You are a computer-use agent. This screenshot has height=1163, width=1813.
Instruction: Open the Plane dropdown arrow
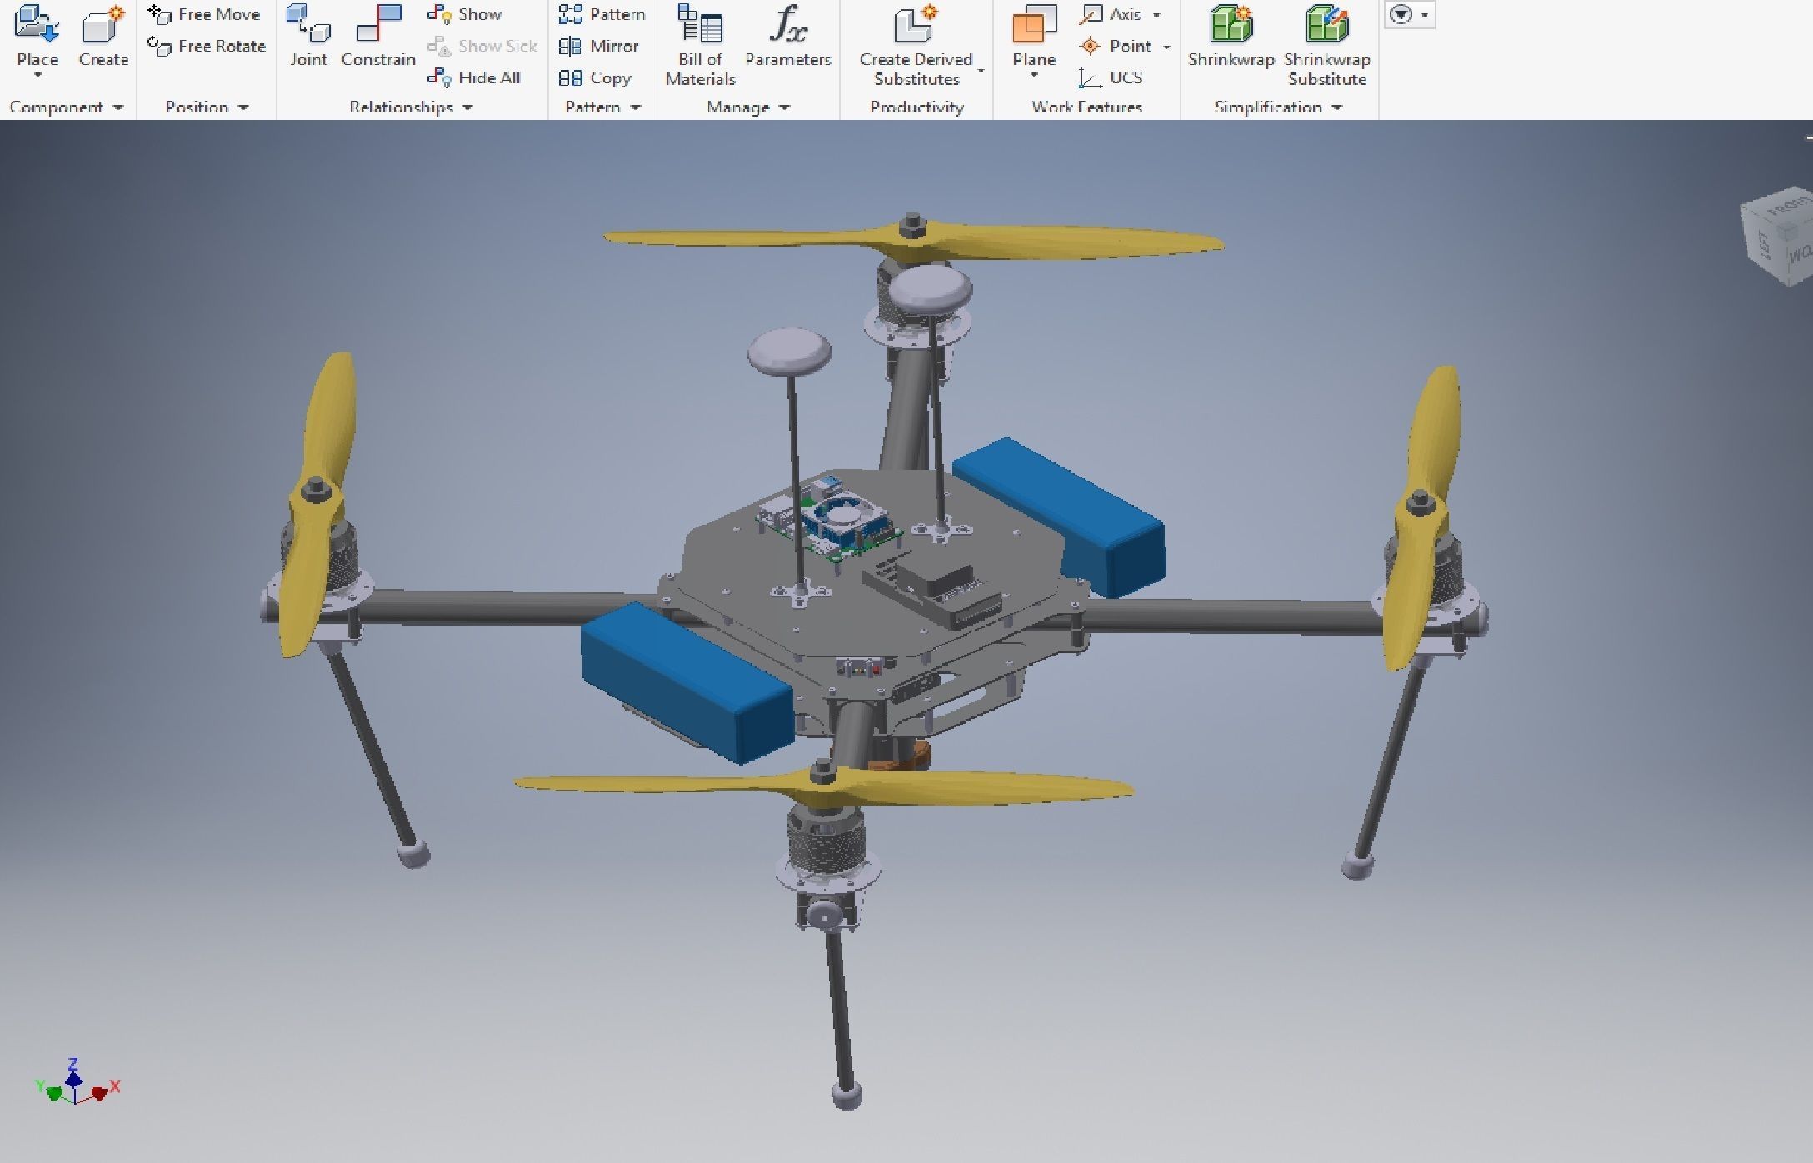pyautogui.click(x=1034, y=76)
